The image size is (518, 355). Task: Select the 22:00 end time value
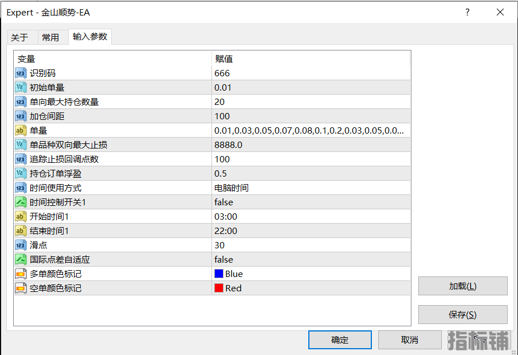click(226, 231)
